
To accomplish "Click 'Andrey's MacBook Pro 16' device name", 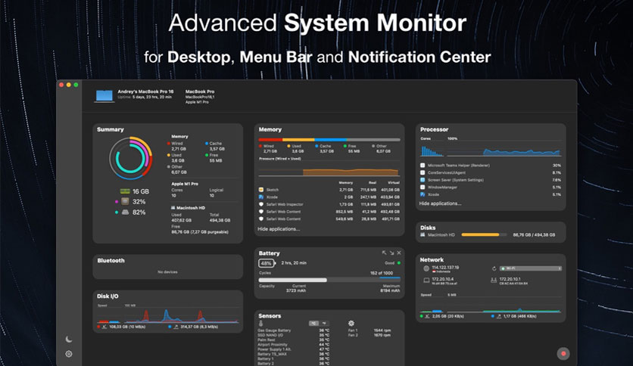I will point(145,91).
